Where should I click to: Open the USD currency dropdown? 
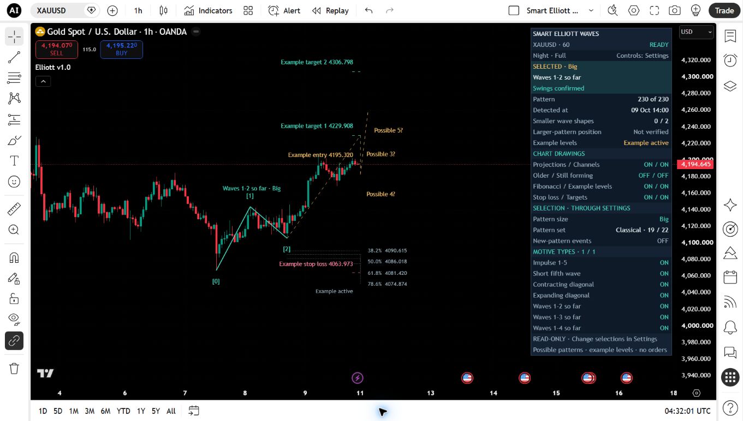(x=697, y=32)
